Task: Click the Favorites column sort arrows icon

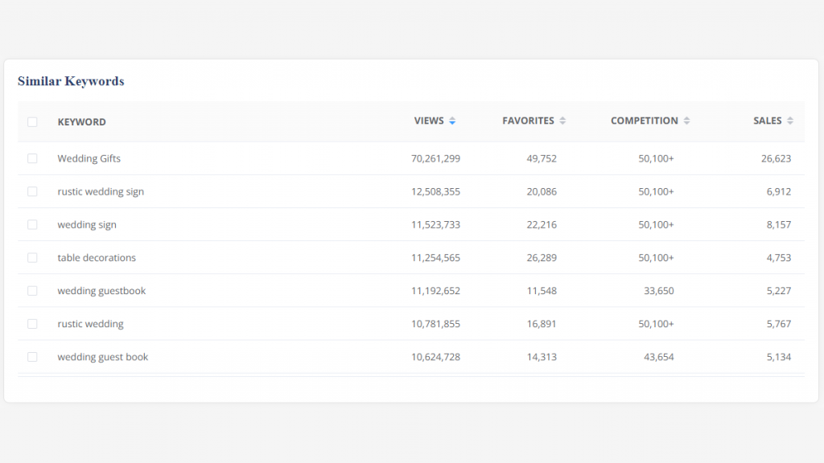Action: (562, 121)
